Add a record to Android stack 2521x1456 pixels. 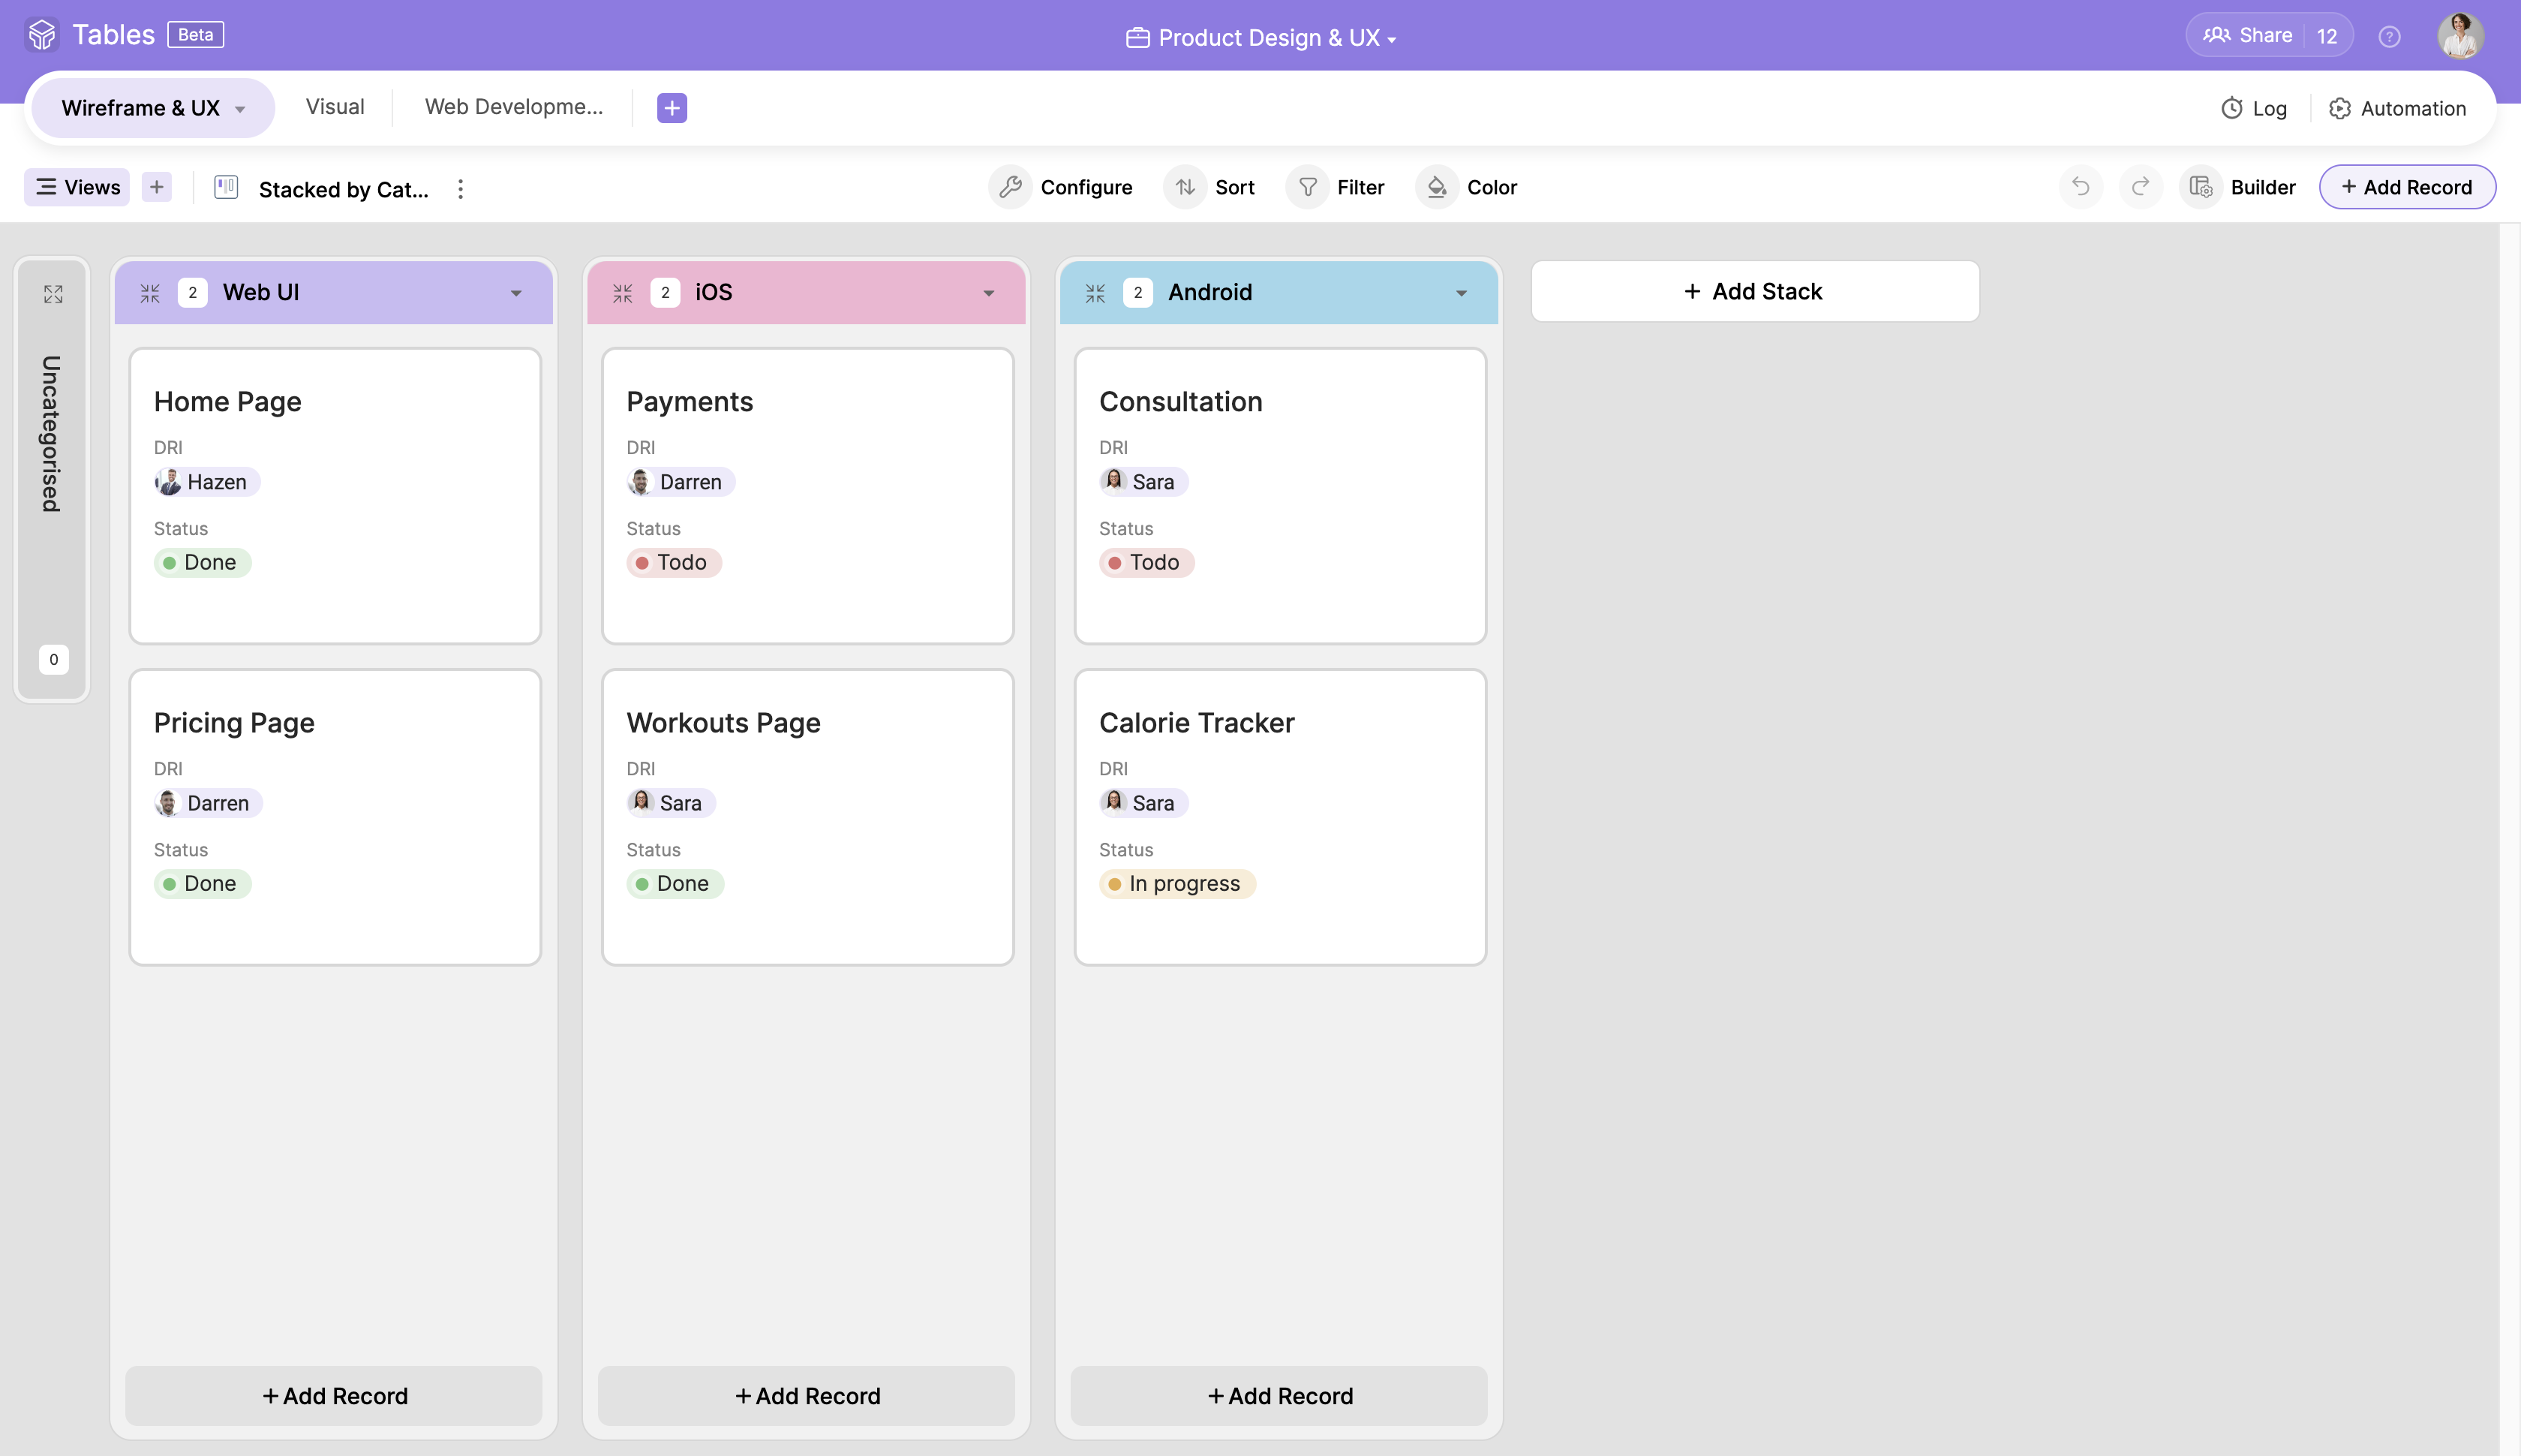click(x=1279, y=1396)
